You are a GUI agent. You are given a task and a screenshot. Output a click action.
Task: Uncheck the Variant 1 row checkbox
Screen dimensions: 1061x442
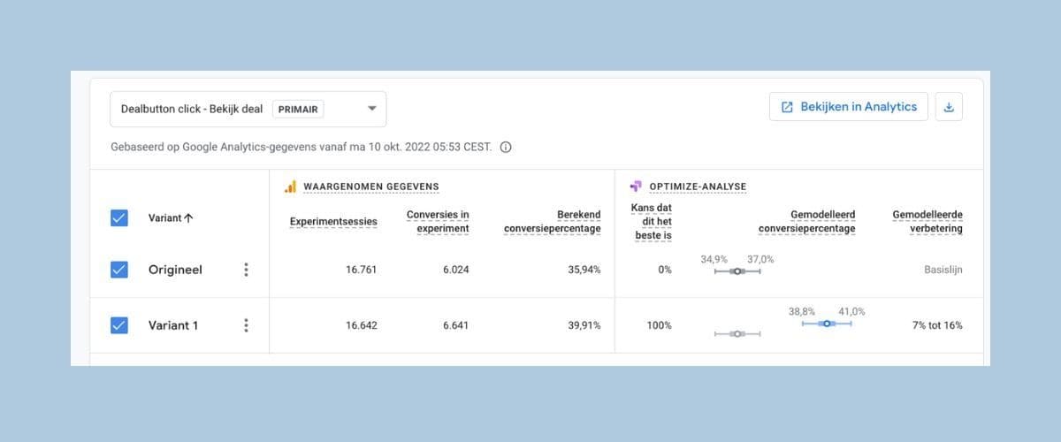[x=119, y=325]
